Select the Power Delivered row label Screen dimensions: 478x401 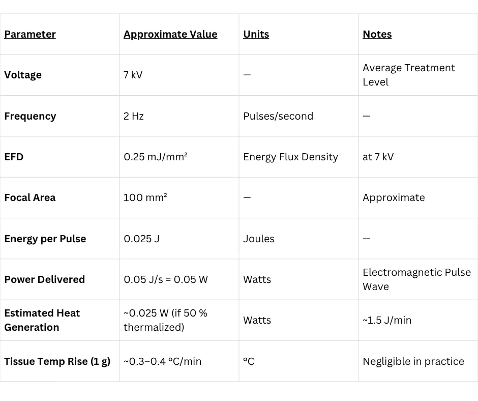tap(45, 279)
